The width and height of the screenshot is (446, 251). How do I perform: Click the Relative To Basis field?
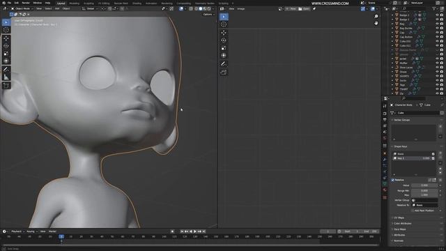(x=424, y=205)
